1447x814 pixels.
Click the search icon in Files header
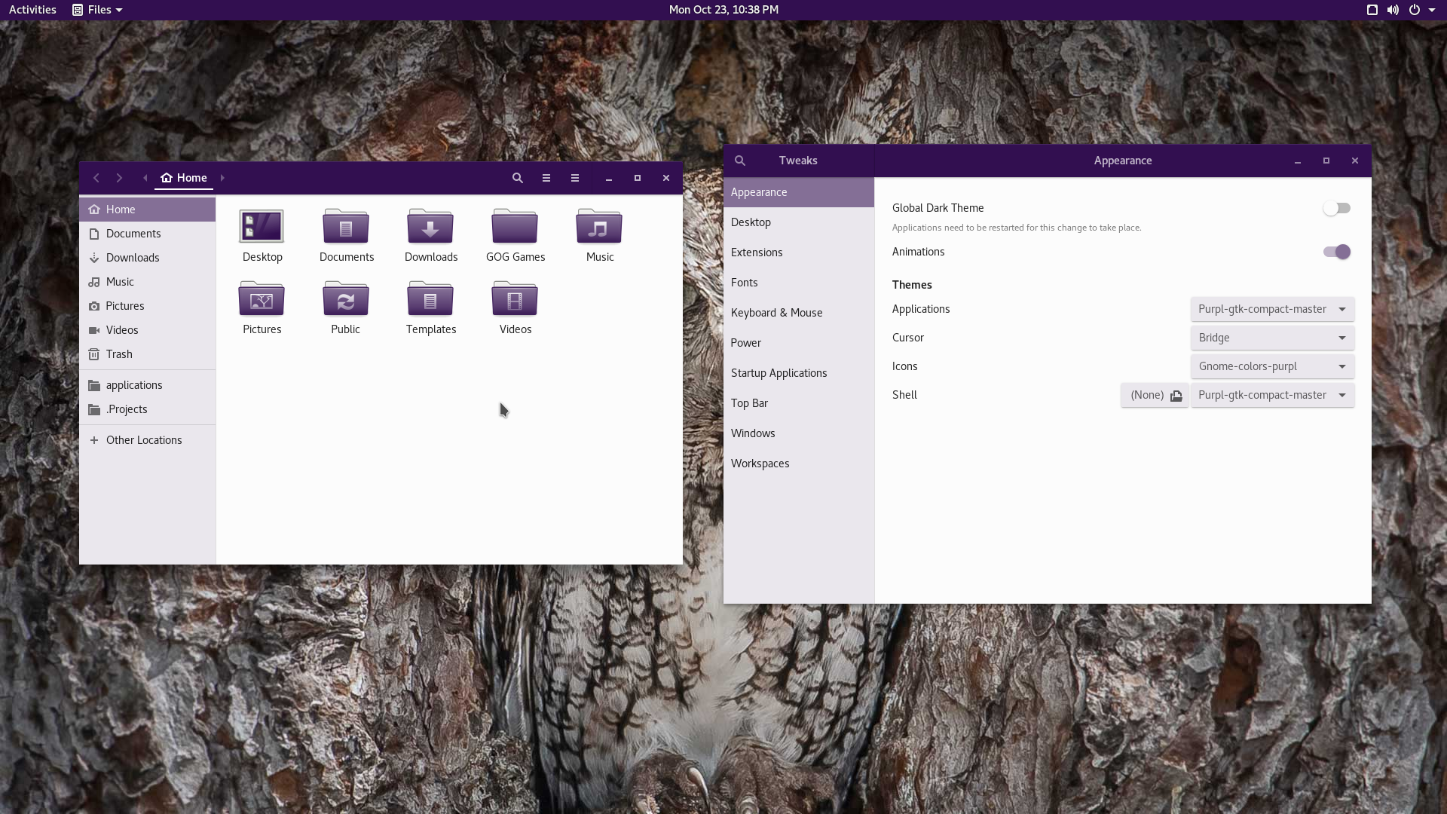(x=518, y=178)
